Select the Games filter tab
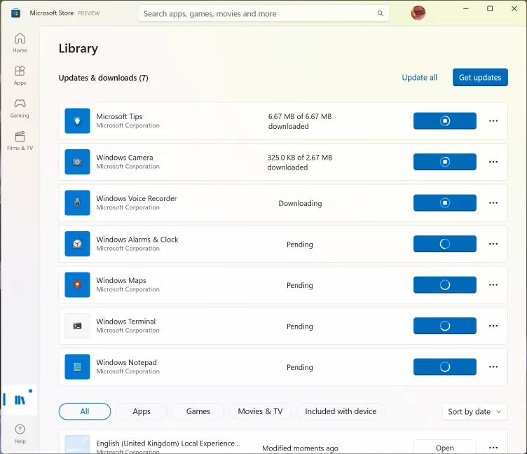The image size is (527, 454). click(x=198, y=411)
